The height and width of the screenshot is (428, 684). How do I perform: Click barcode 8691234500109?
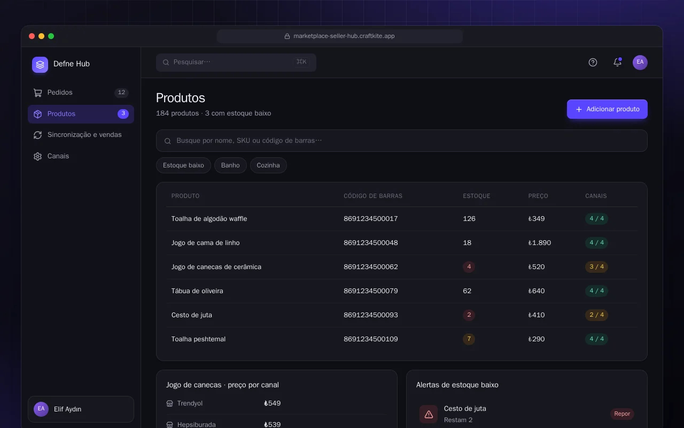click(371, 339)
